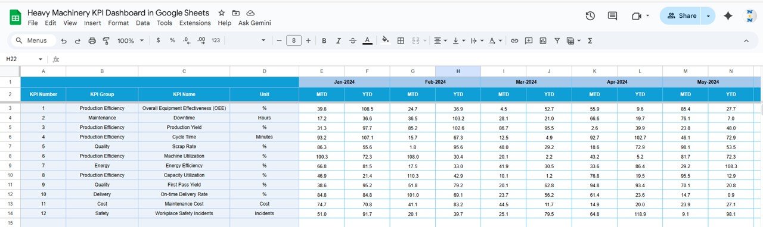Format as currency

point(158,40)
